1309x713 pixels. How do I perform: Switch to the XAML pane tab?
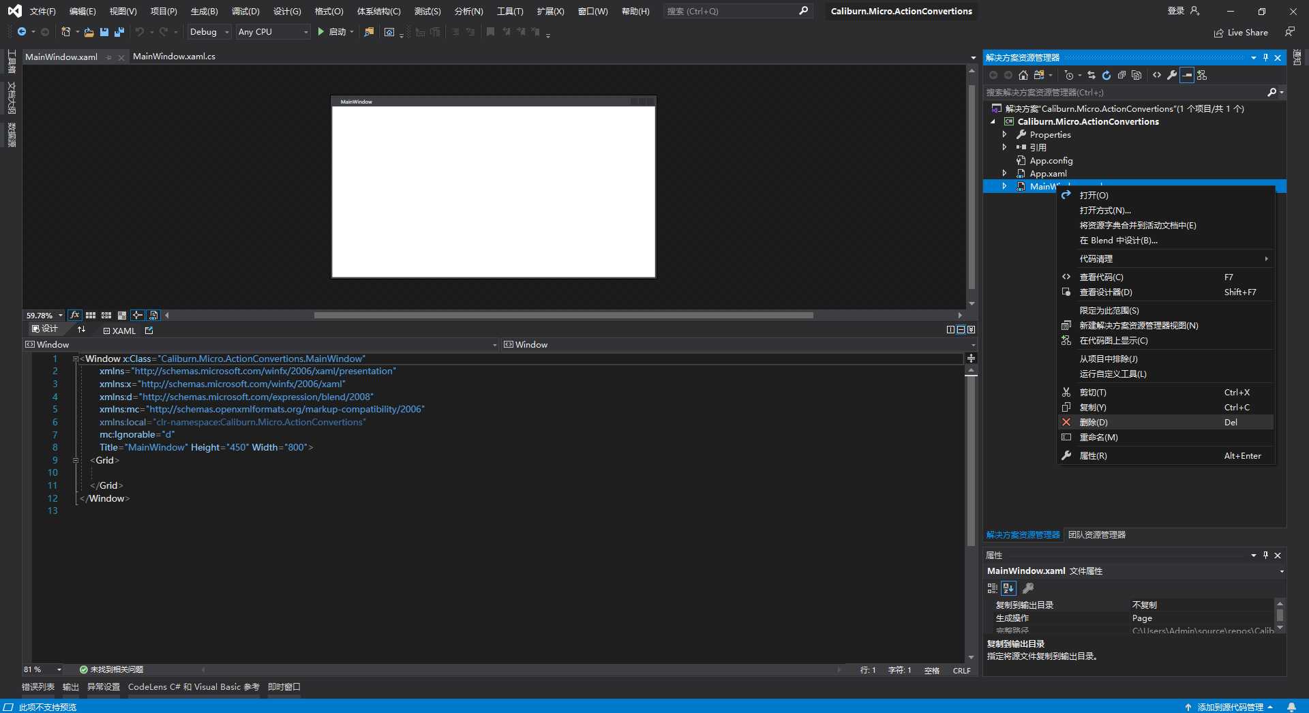[120, 331]
